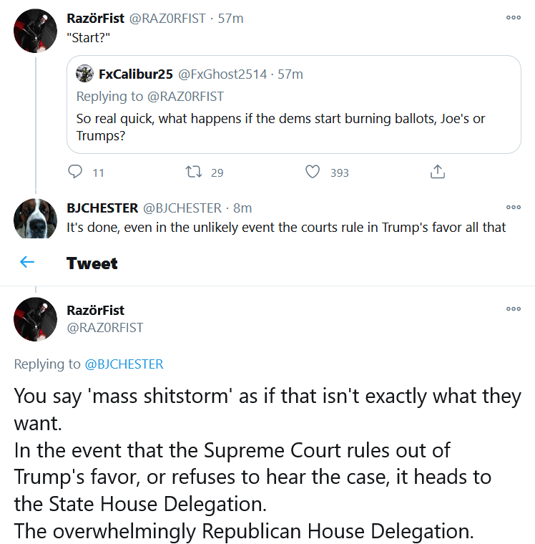Click the 57m timestamp on top tweet
This screenshot has width=535, height=544.
(x=230, y=19)
